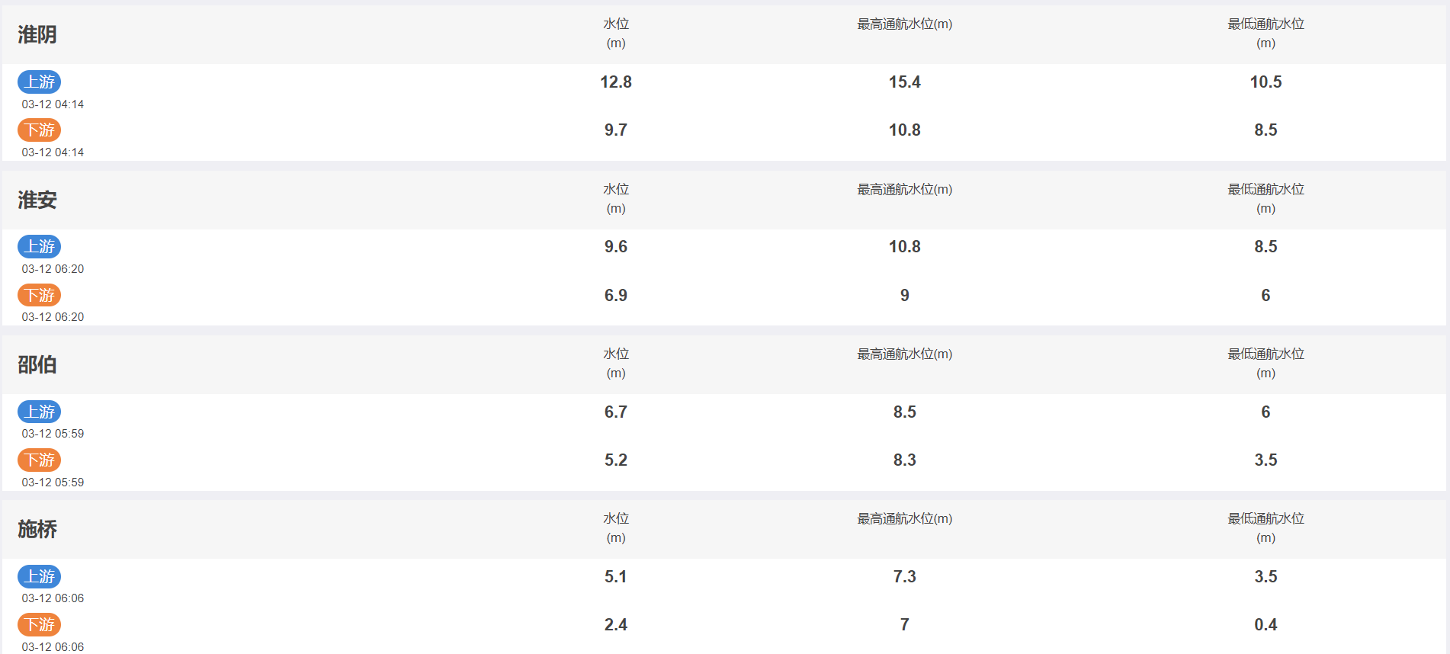Click the 淮安 upstream 上游 blue badge

pos(40,246)
